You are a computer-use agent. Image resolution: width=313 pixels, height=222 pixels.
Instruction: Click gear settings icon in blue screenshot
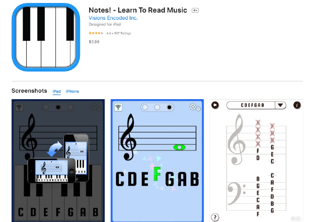(195, 107)
